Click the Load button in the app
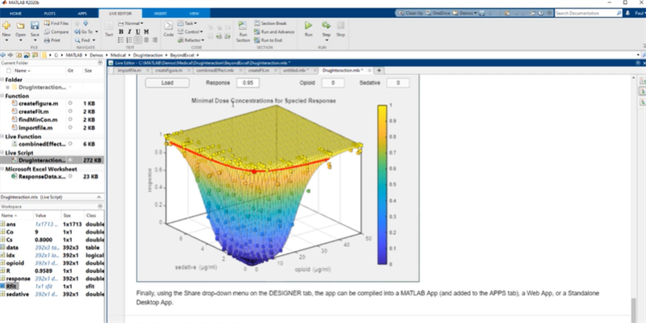The height and width of the screenshot is (323, 646). (x=167, y=83)
